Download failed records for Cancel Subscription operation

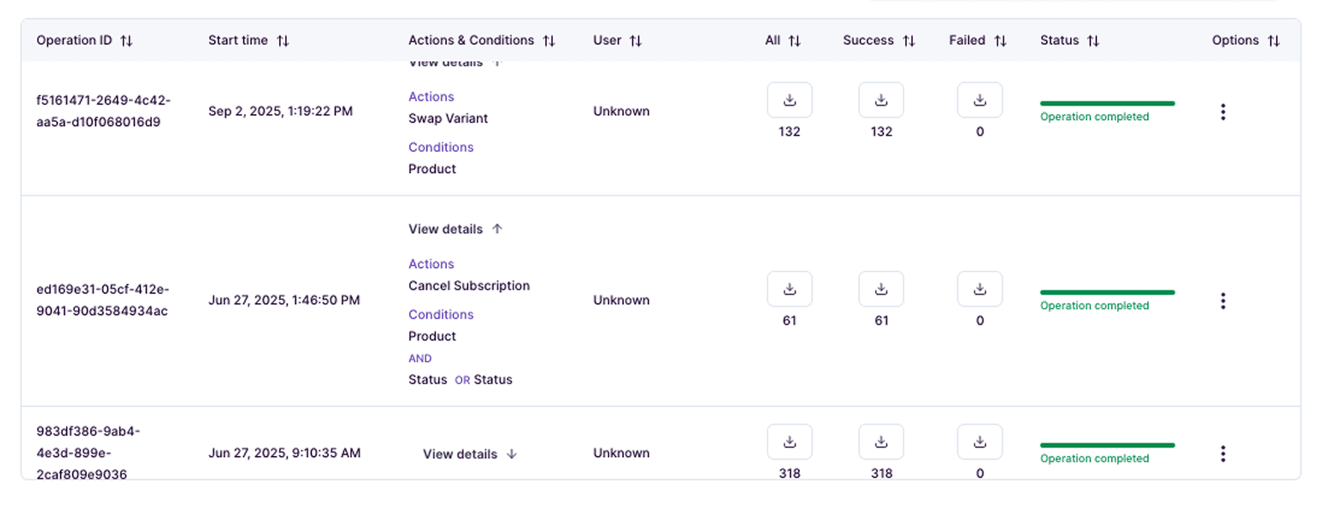pyautogui.click(x=979, y=289)
